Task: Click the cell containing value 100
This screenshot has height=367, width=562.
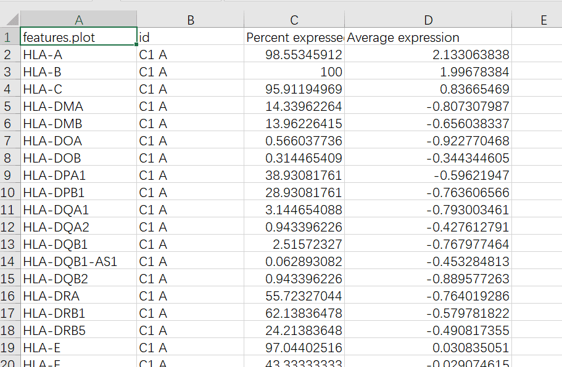Action: click(x=294, y=71)
